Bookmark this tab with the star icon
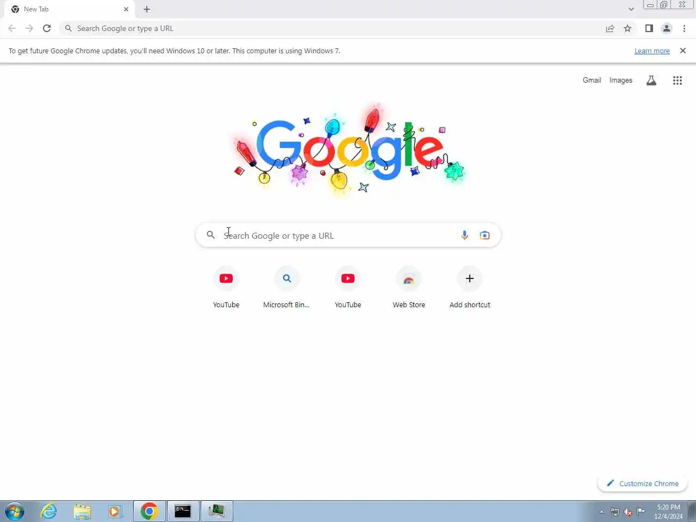This screenshot has width=696, height=522. tap(627, 28)
